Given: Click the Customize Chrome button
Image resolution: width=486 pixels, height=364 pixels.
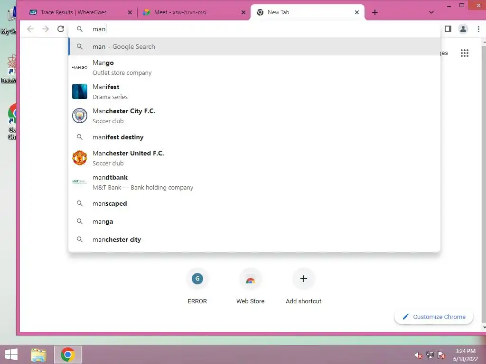Looking at the screenshot, I should tap(434, 317).
